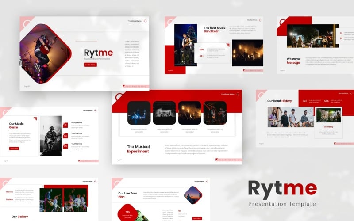Click the glowing stage lights photo in the Best Music slide
Image resolution: width=354 pixels, height=221 pixels.
247,53
